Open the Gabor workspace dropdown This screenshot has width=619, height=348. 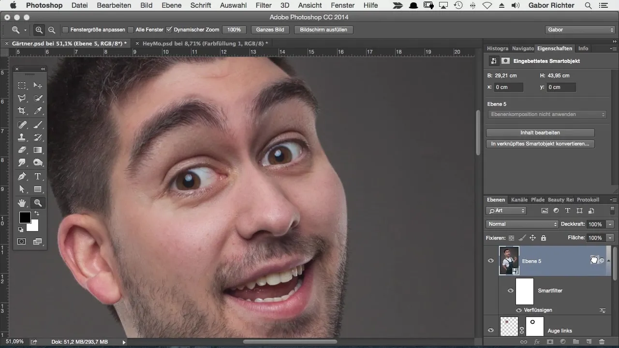579,29
